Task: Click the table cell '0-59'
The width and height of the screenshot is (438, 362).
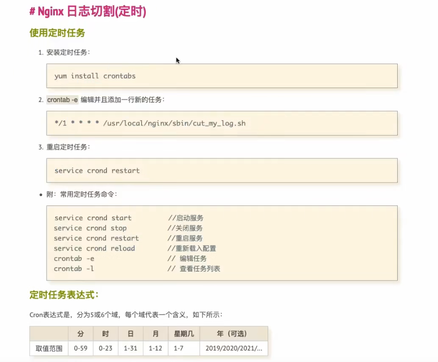Action: point(81,348)
